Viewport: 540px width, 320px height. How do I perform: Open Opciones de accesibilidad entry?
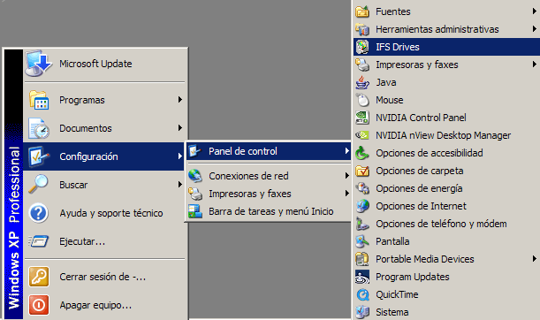coord(446,153)
